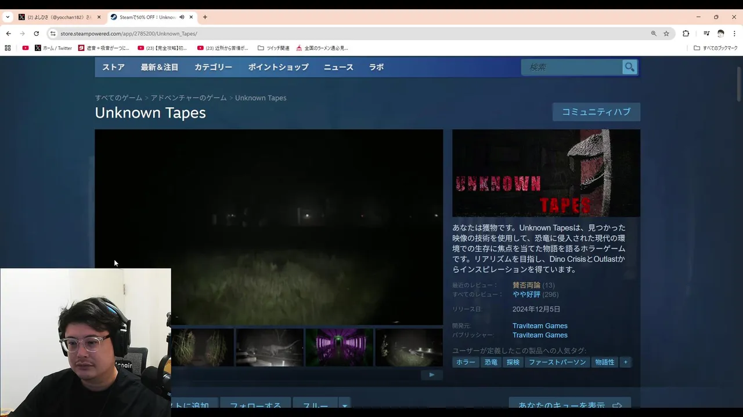Viewport: 743px width, 417px height.
Task: Open the カテゴリー menu
Action: [x=213, y=67]
